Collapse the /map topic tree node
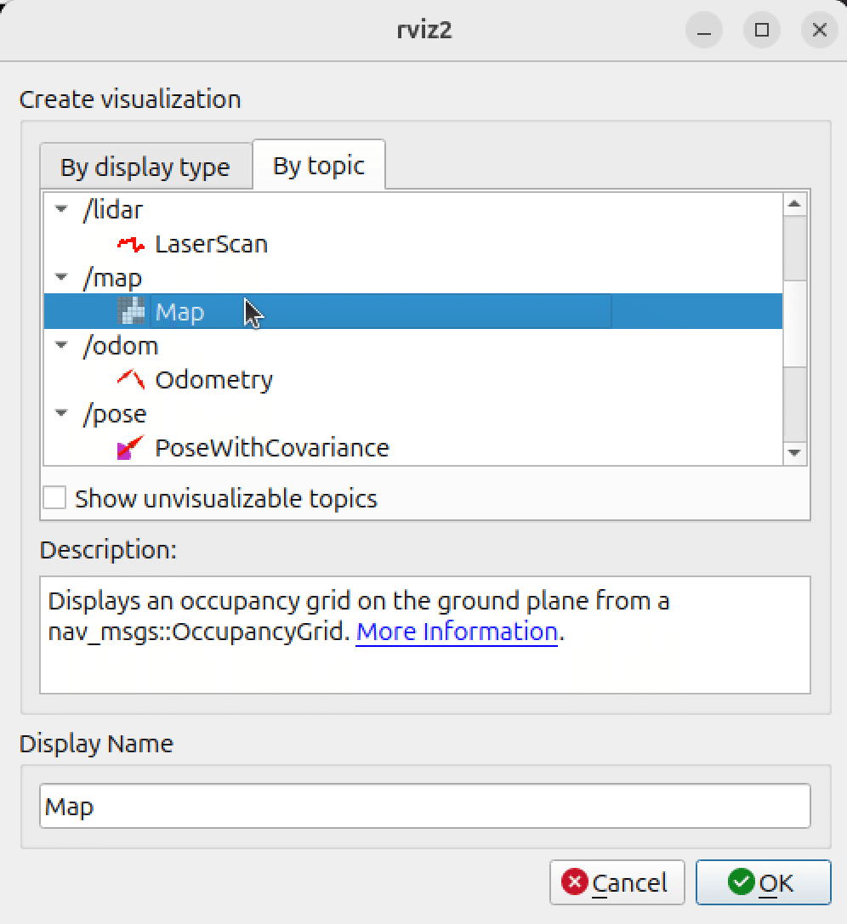This screenshot has height=924, width=847. click(61, 277)
